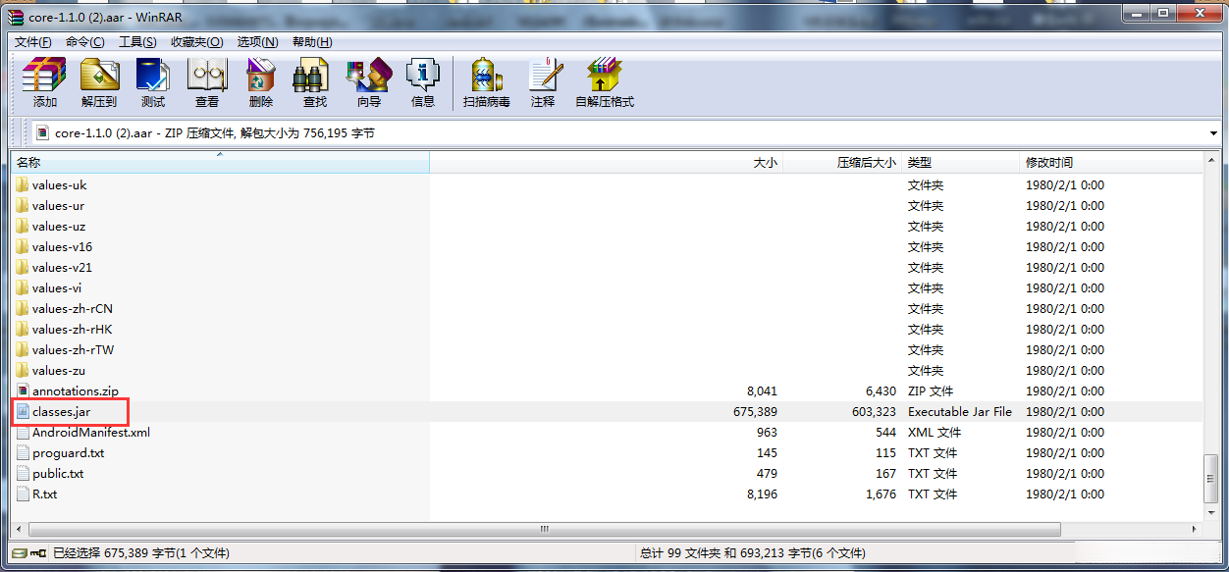Screen dimensions: 1229x572
Task: Select the values-zh-rCN folder name
Action: pos(73,309)
